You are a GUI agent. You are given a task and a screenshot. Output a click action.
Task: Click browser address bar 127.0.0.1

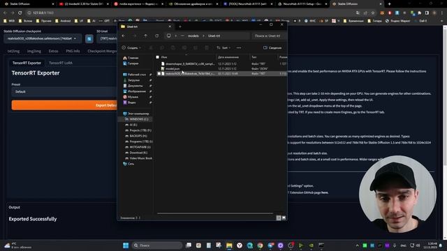tap(43, 13)
